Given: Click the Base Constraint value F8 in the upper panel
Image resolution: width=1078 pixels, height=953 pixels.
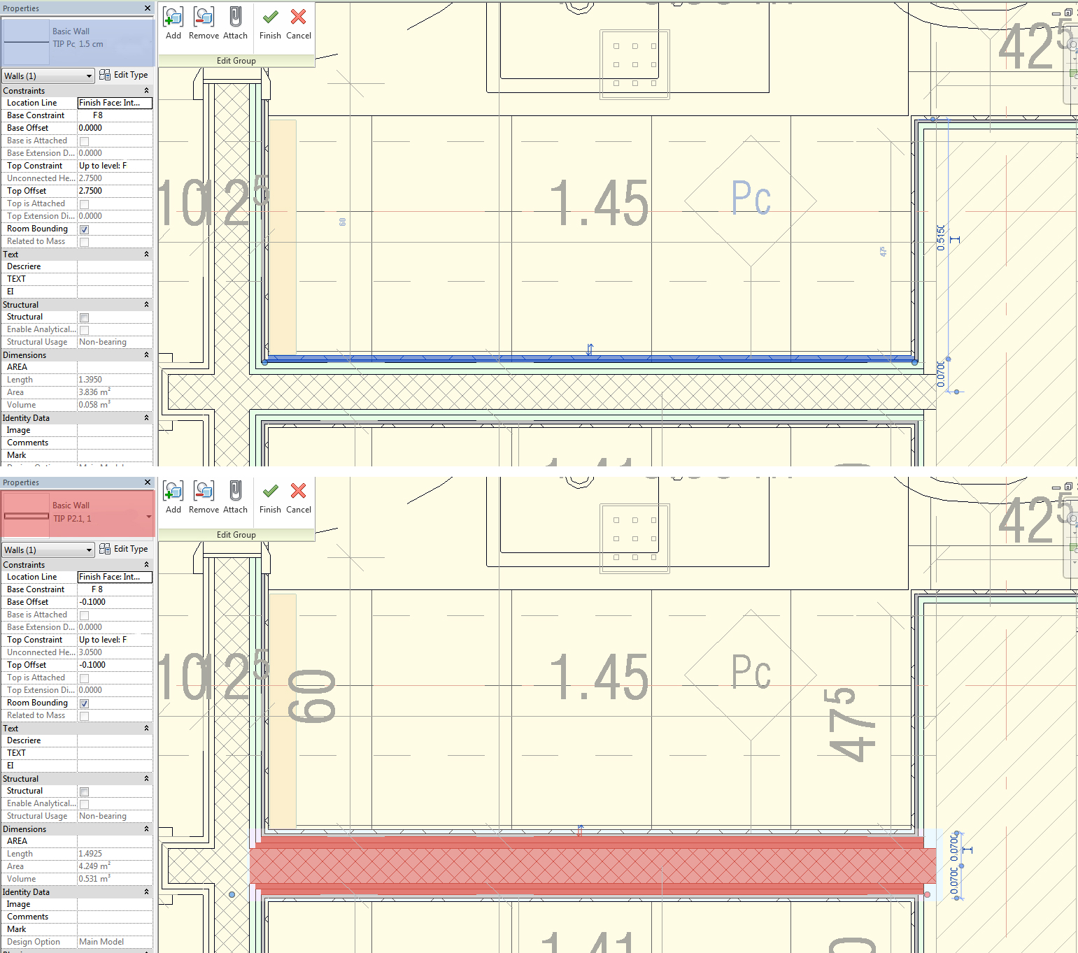Looking at the screenshot, I should [x=115, y=115].
